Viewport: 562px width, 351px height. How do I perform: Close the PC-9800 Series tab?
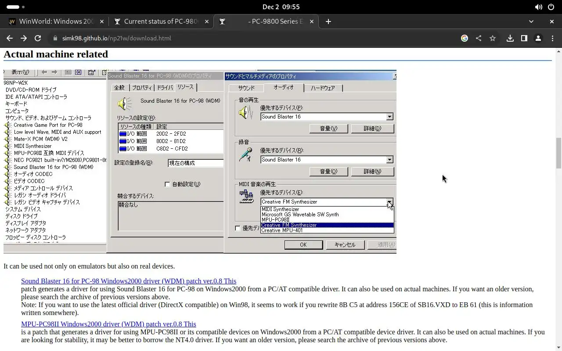click(x=311, y=21)
